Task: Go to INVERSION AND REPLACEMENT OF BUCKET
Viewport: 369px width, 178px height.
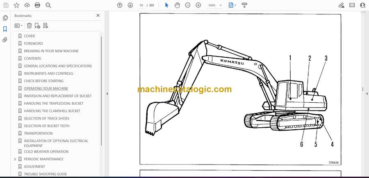Action: 58,96
